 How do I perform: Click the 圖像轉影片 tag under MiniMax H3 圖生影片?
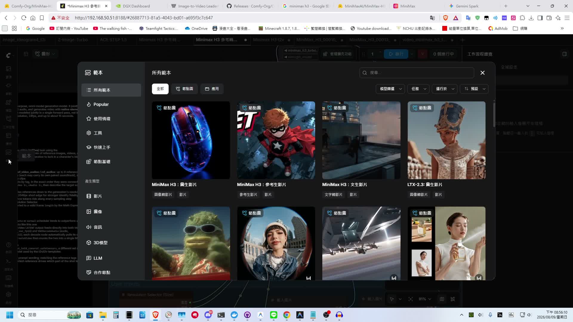tap(163, 195)
